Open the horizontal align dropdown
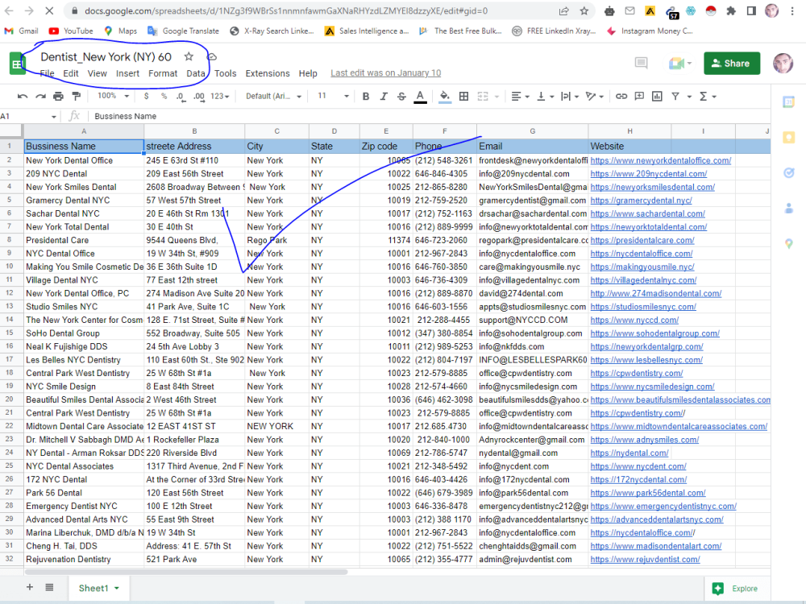The height and width of the screenshot is (604, 806). point(520,96)
